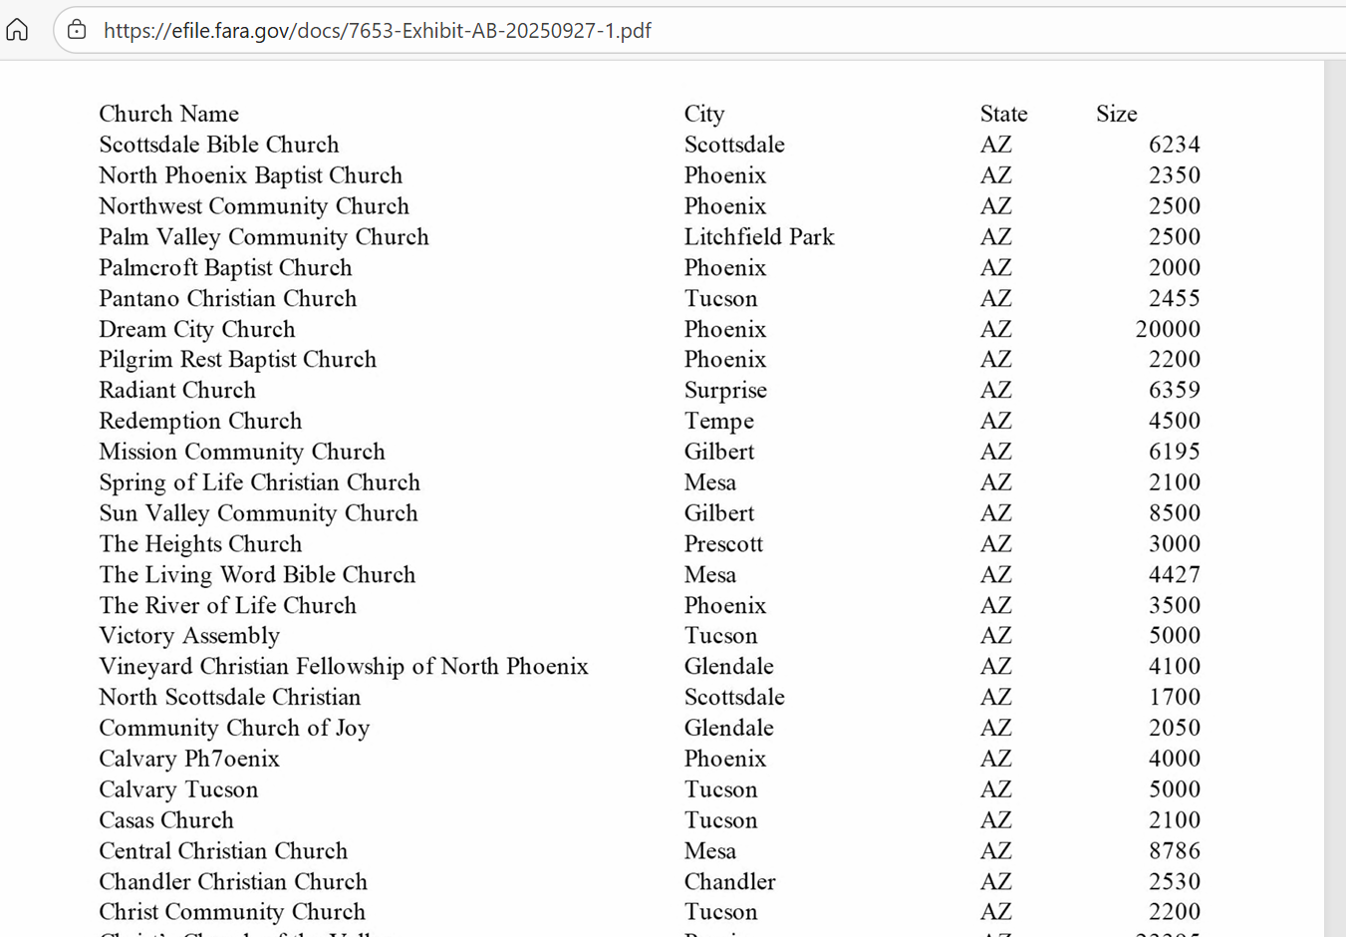Select Dream City Church text
The height and width of the screenshot is (937, 1346).
[196, 329]
